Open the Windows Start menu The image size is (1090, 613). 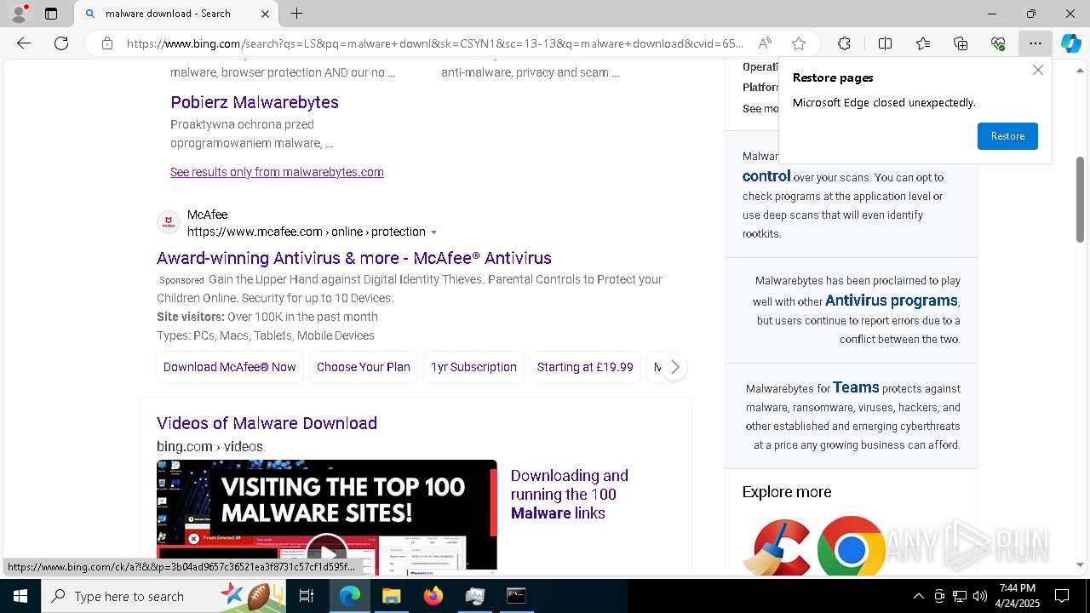20,596
